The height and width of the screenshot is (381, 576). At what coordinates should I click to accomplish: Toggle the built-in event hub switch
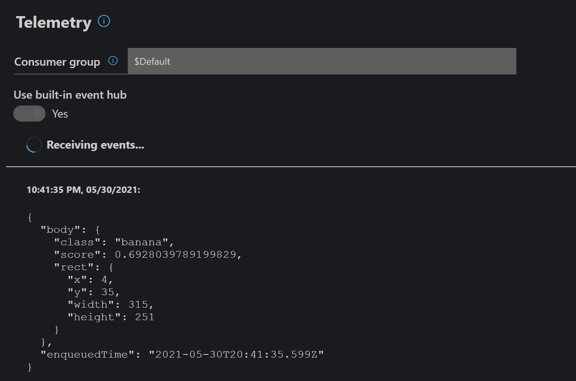click(29, 114)
